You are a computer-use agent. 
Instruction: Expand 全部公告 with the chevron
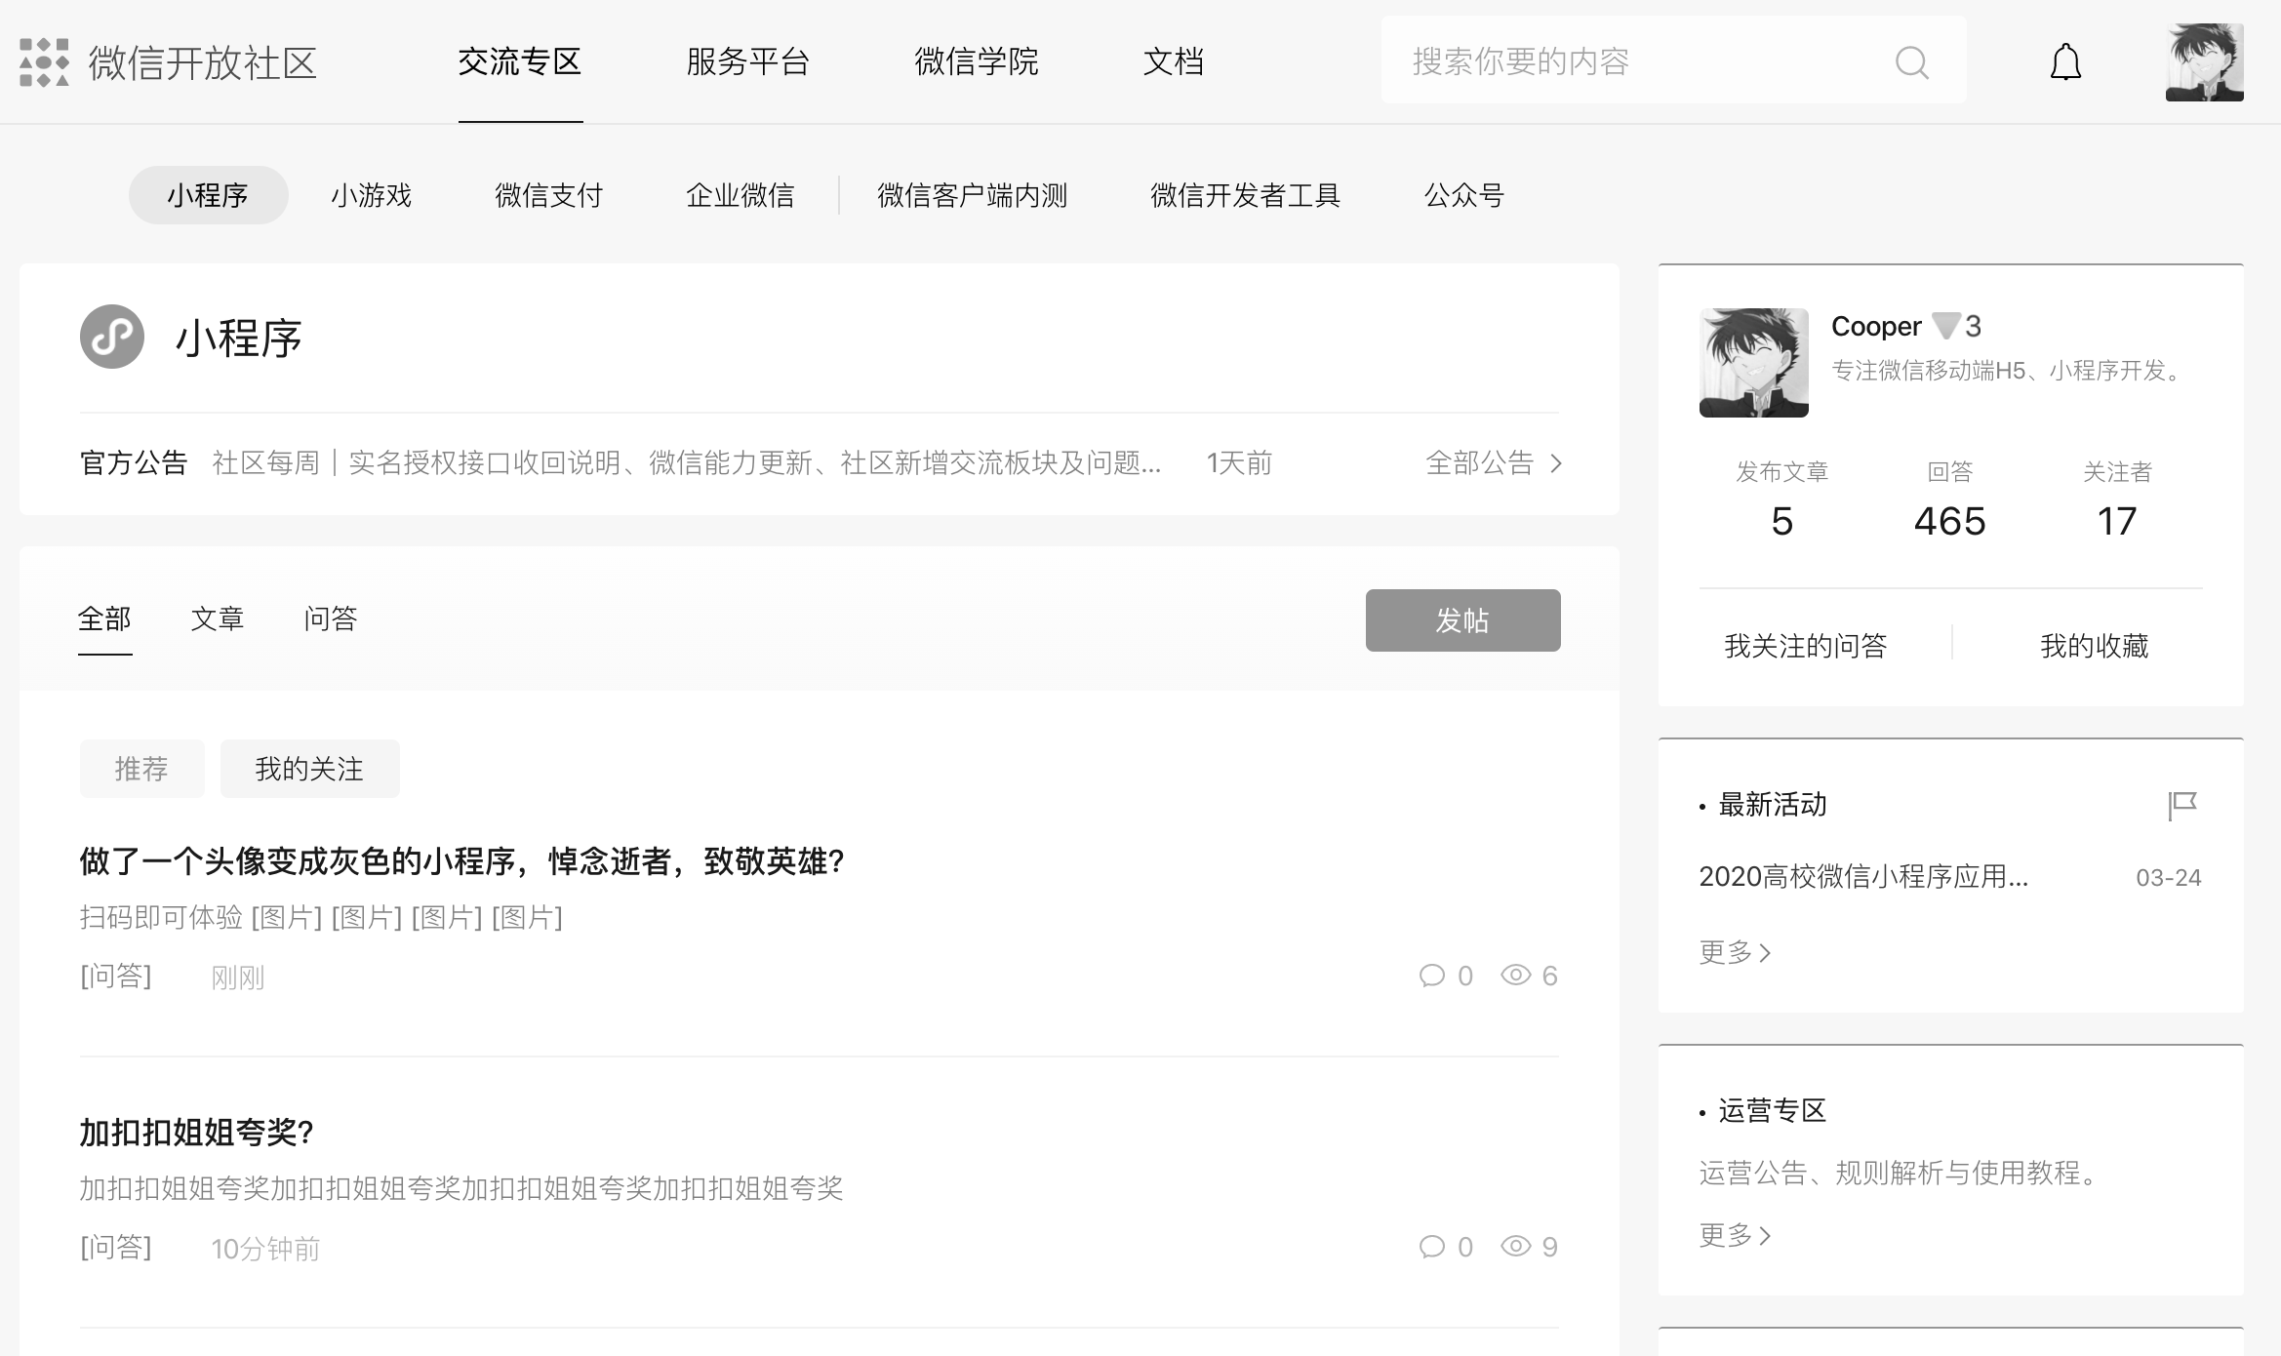1556,463
